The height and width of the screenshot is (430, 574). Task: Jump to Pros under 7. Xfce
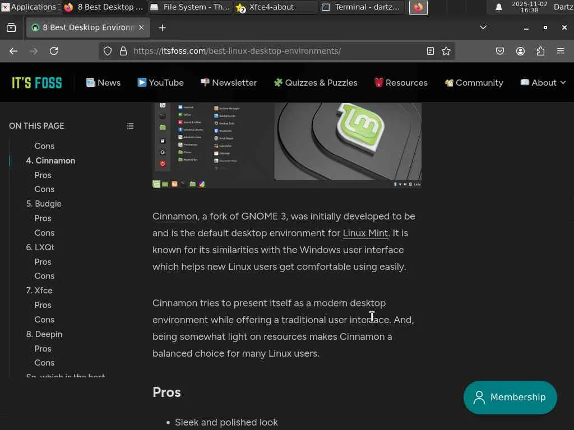[x=43, y=305]
